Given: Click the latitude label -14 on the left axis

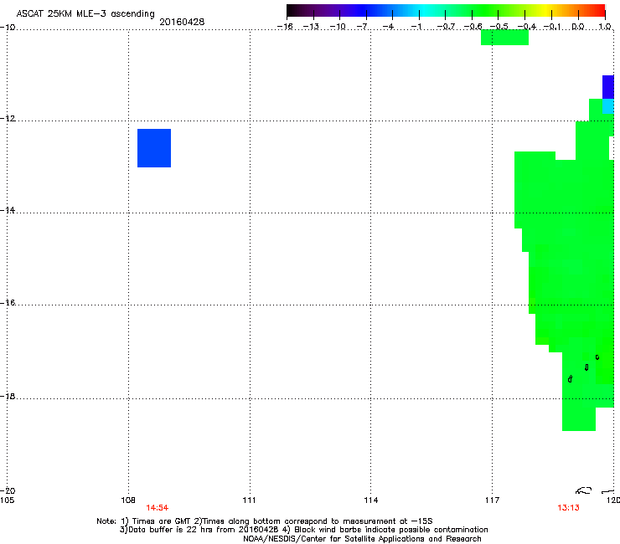Looking at the screenshot, I should pos(8,210).
